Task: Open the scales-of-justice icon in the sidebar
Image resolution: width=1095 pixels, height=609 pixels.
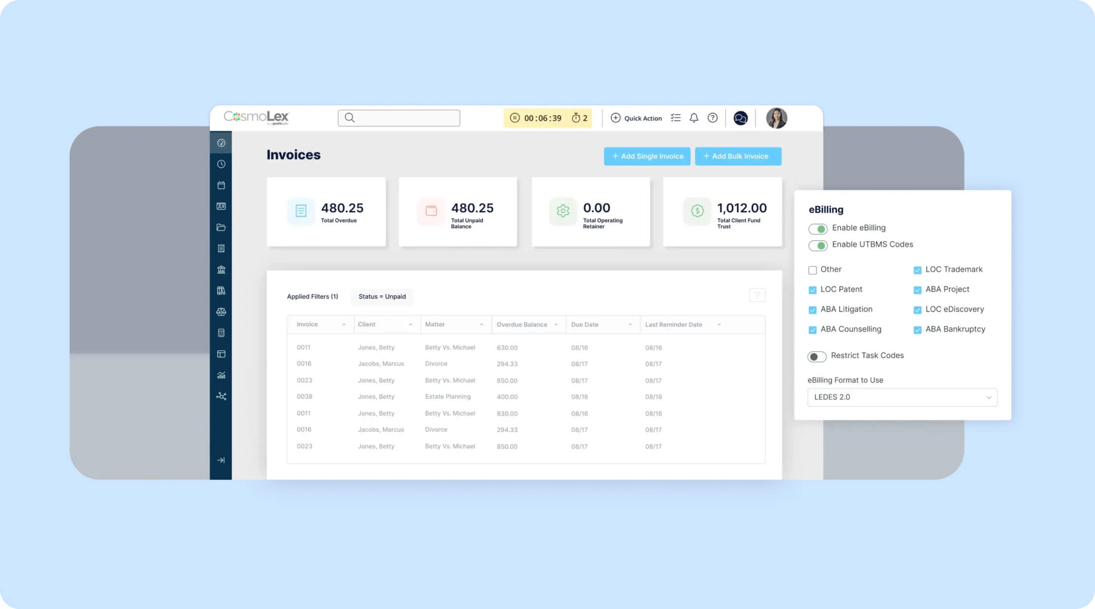Action: coord(221,312)
